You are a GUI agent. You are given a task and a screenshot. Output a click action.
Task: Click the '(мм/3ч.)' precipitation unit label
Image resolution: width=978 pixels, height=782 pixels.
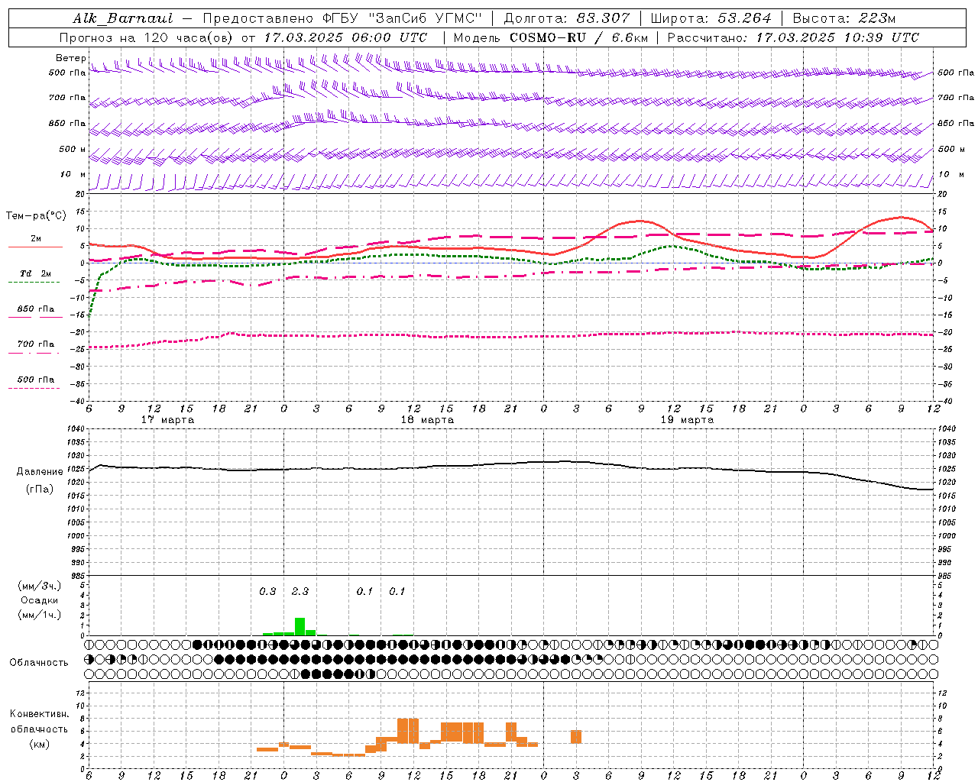40,586
